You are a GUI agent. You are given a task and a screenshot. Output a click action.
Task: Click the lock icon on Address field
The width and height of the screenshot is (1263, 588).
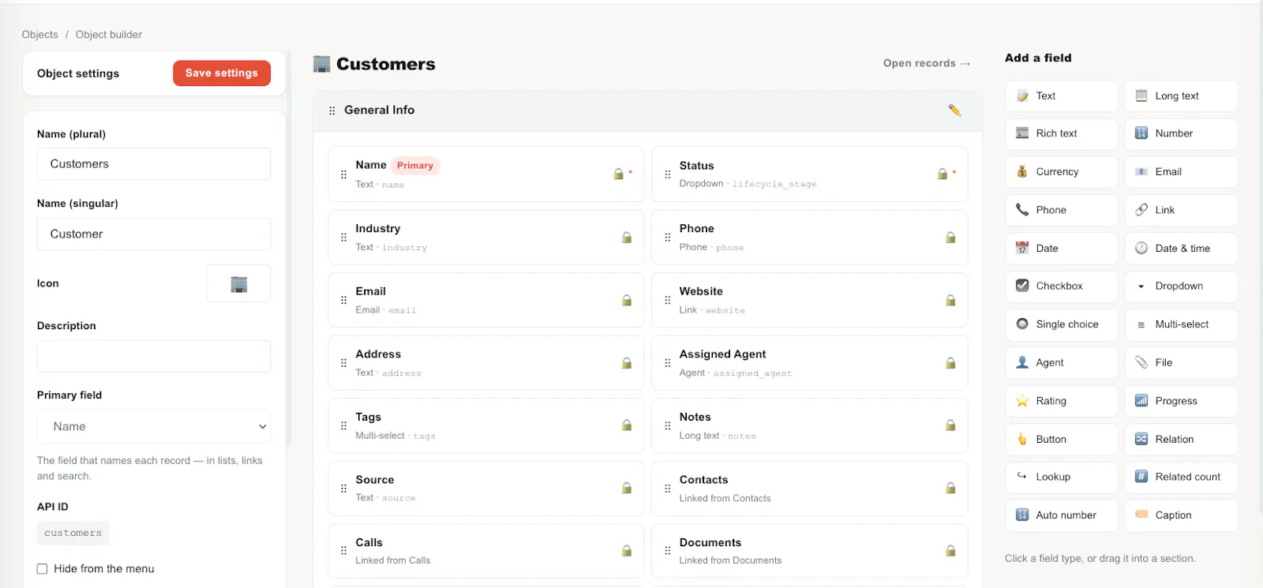click(627, 363)
